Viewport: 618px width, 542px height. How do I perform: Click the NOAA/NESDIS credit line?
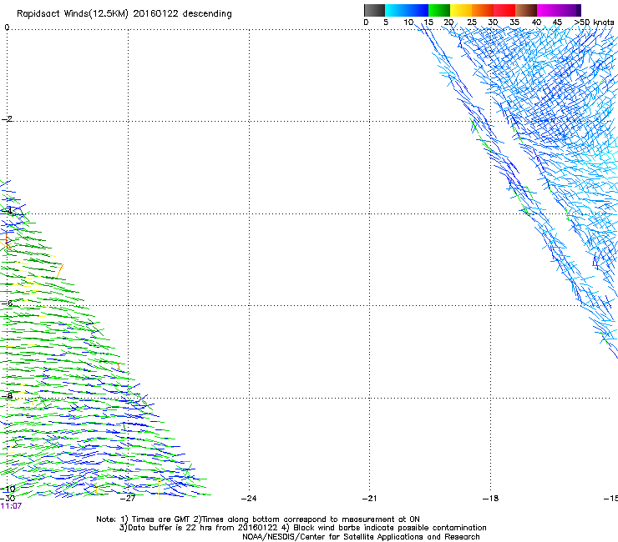[x=361, y=537]
